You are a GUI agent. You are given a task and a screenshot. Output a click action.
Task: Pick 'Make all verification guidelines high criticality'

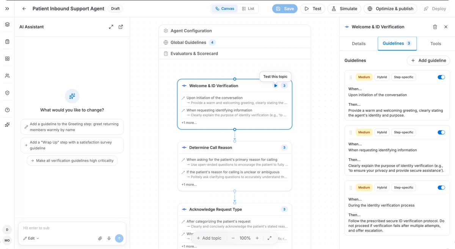click(72, 160)
